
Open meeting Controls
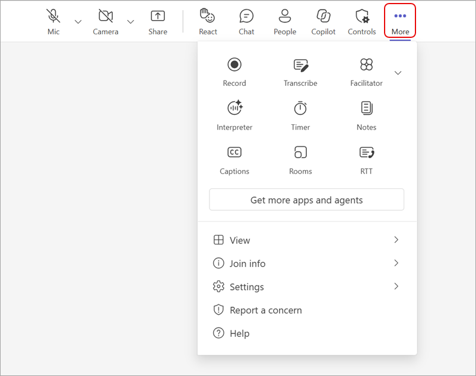tap(362, 21)
